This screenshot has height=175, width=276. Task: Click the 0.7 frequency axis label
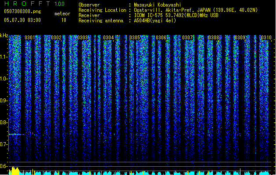(x=4, y=144)
